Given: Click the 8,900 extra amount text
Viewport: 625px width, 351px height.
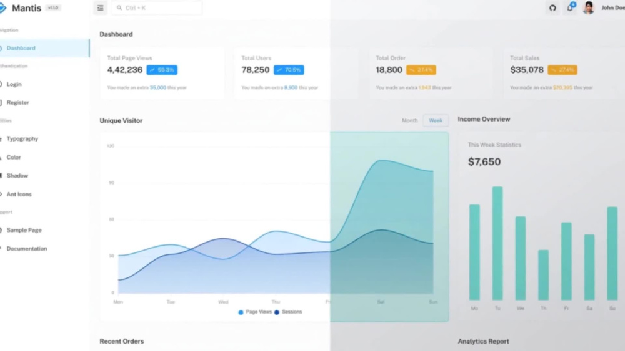Looking at the screenshot, I should (291, 87).
